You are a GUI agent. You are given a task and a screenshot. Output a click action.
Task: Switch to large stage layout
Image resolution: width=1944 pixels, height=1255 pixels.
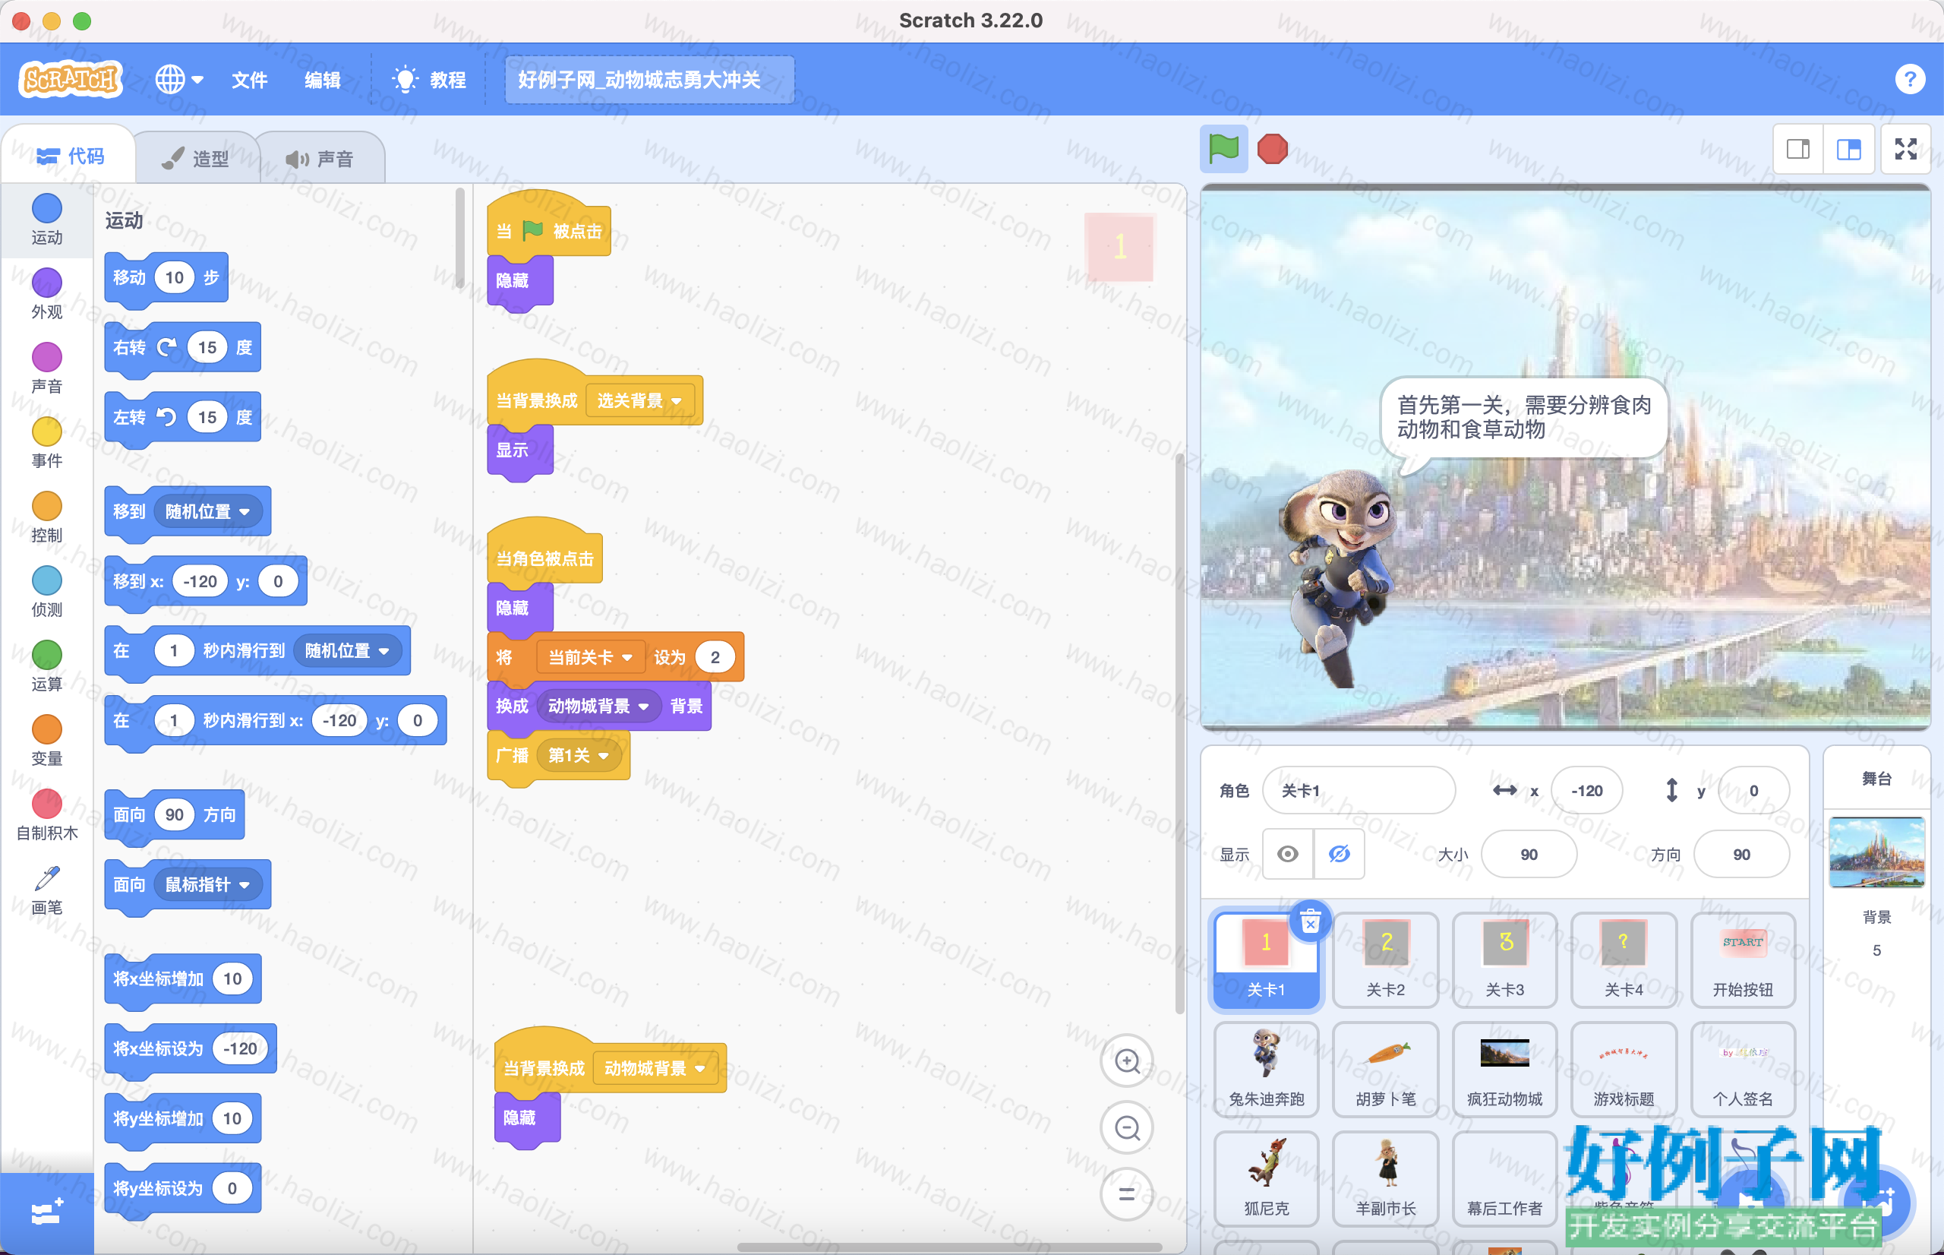coord(1849,149)
